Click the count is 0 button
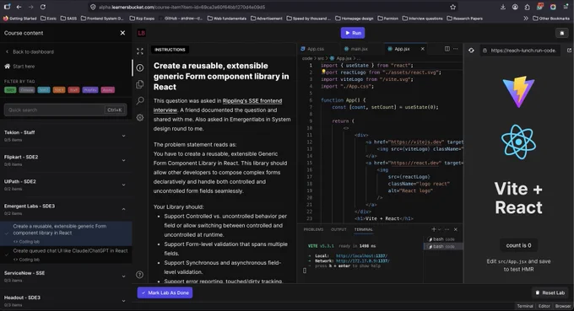Screen dimensions: 574x311 pos(518,245)
